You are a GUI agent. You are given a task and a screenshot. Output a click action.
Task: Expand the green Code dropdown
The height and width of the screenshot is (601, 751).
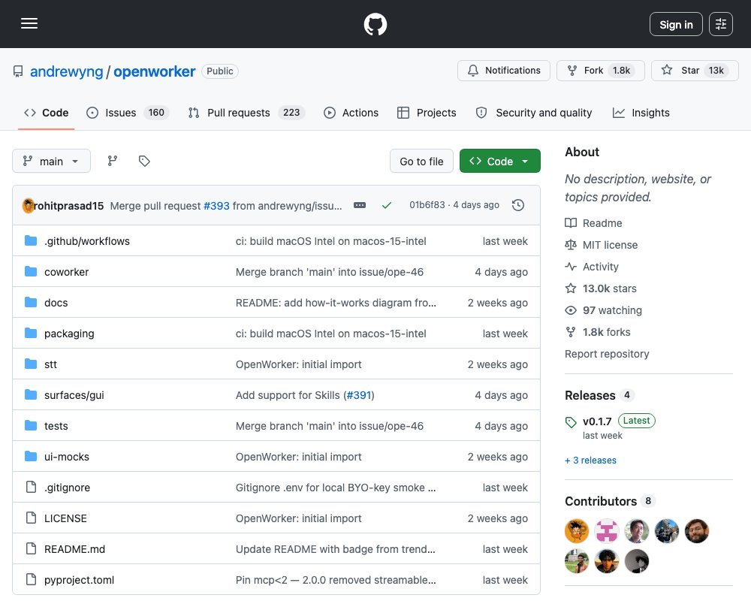coord(500,162)
